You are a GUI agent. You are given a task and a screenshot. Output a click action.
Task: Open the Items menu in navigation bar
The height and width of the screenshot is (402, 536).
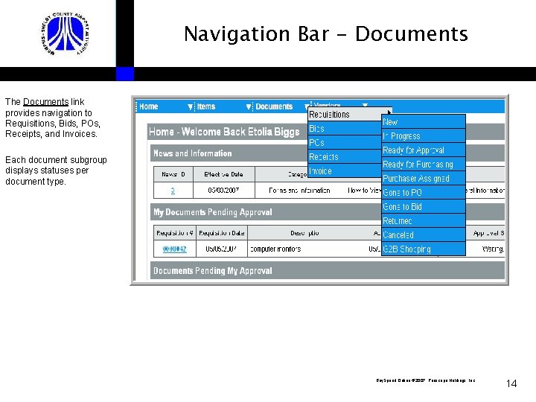(x=205, y=106)
